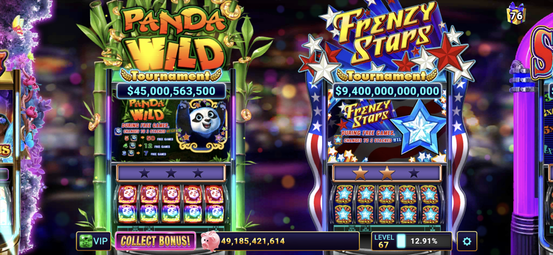The height and width of the screenshot is (255, 553).
Task: Choose the Panda Wild slot reels
Action: pos(171,205)
